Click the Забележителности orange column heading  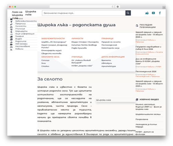[53, 38]
